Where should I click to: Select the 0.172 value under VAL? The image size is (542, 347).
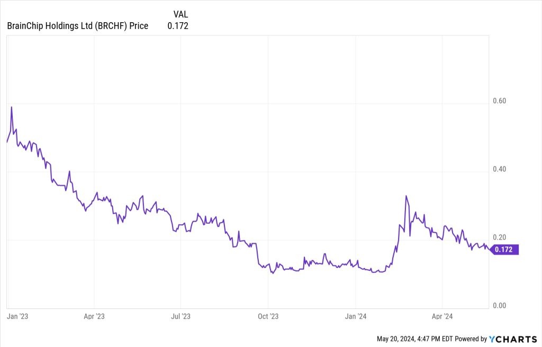178,25
